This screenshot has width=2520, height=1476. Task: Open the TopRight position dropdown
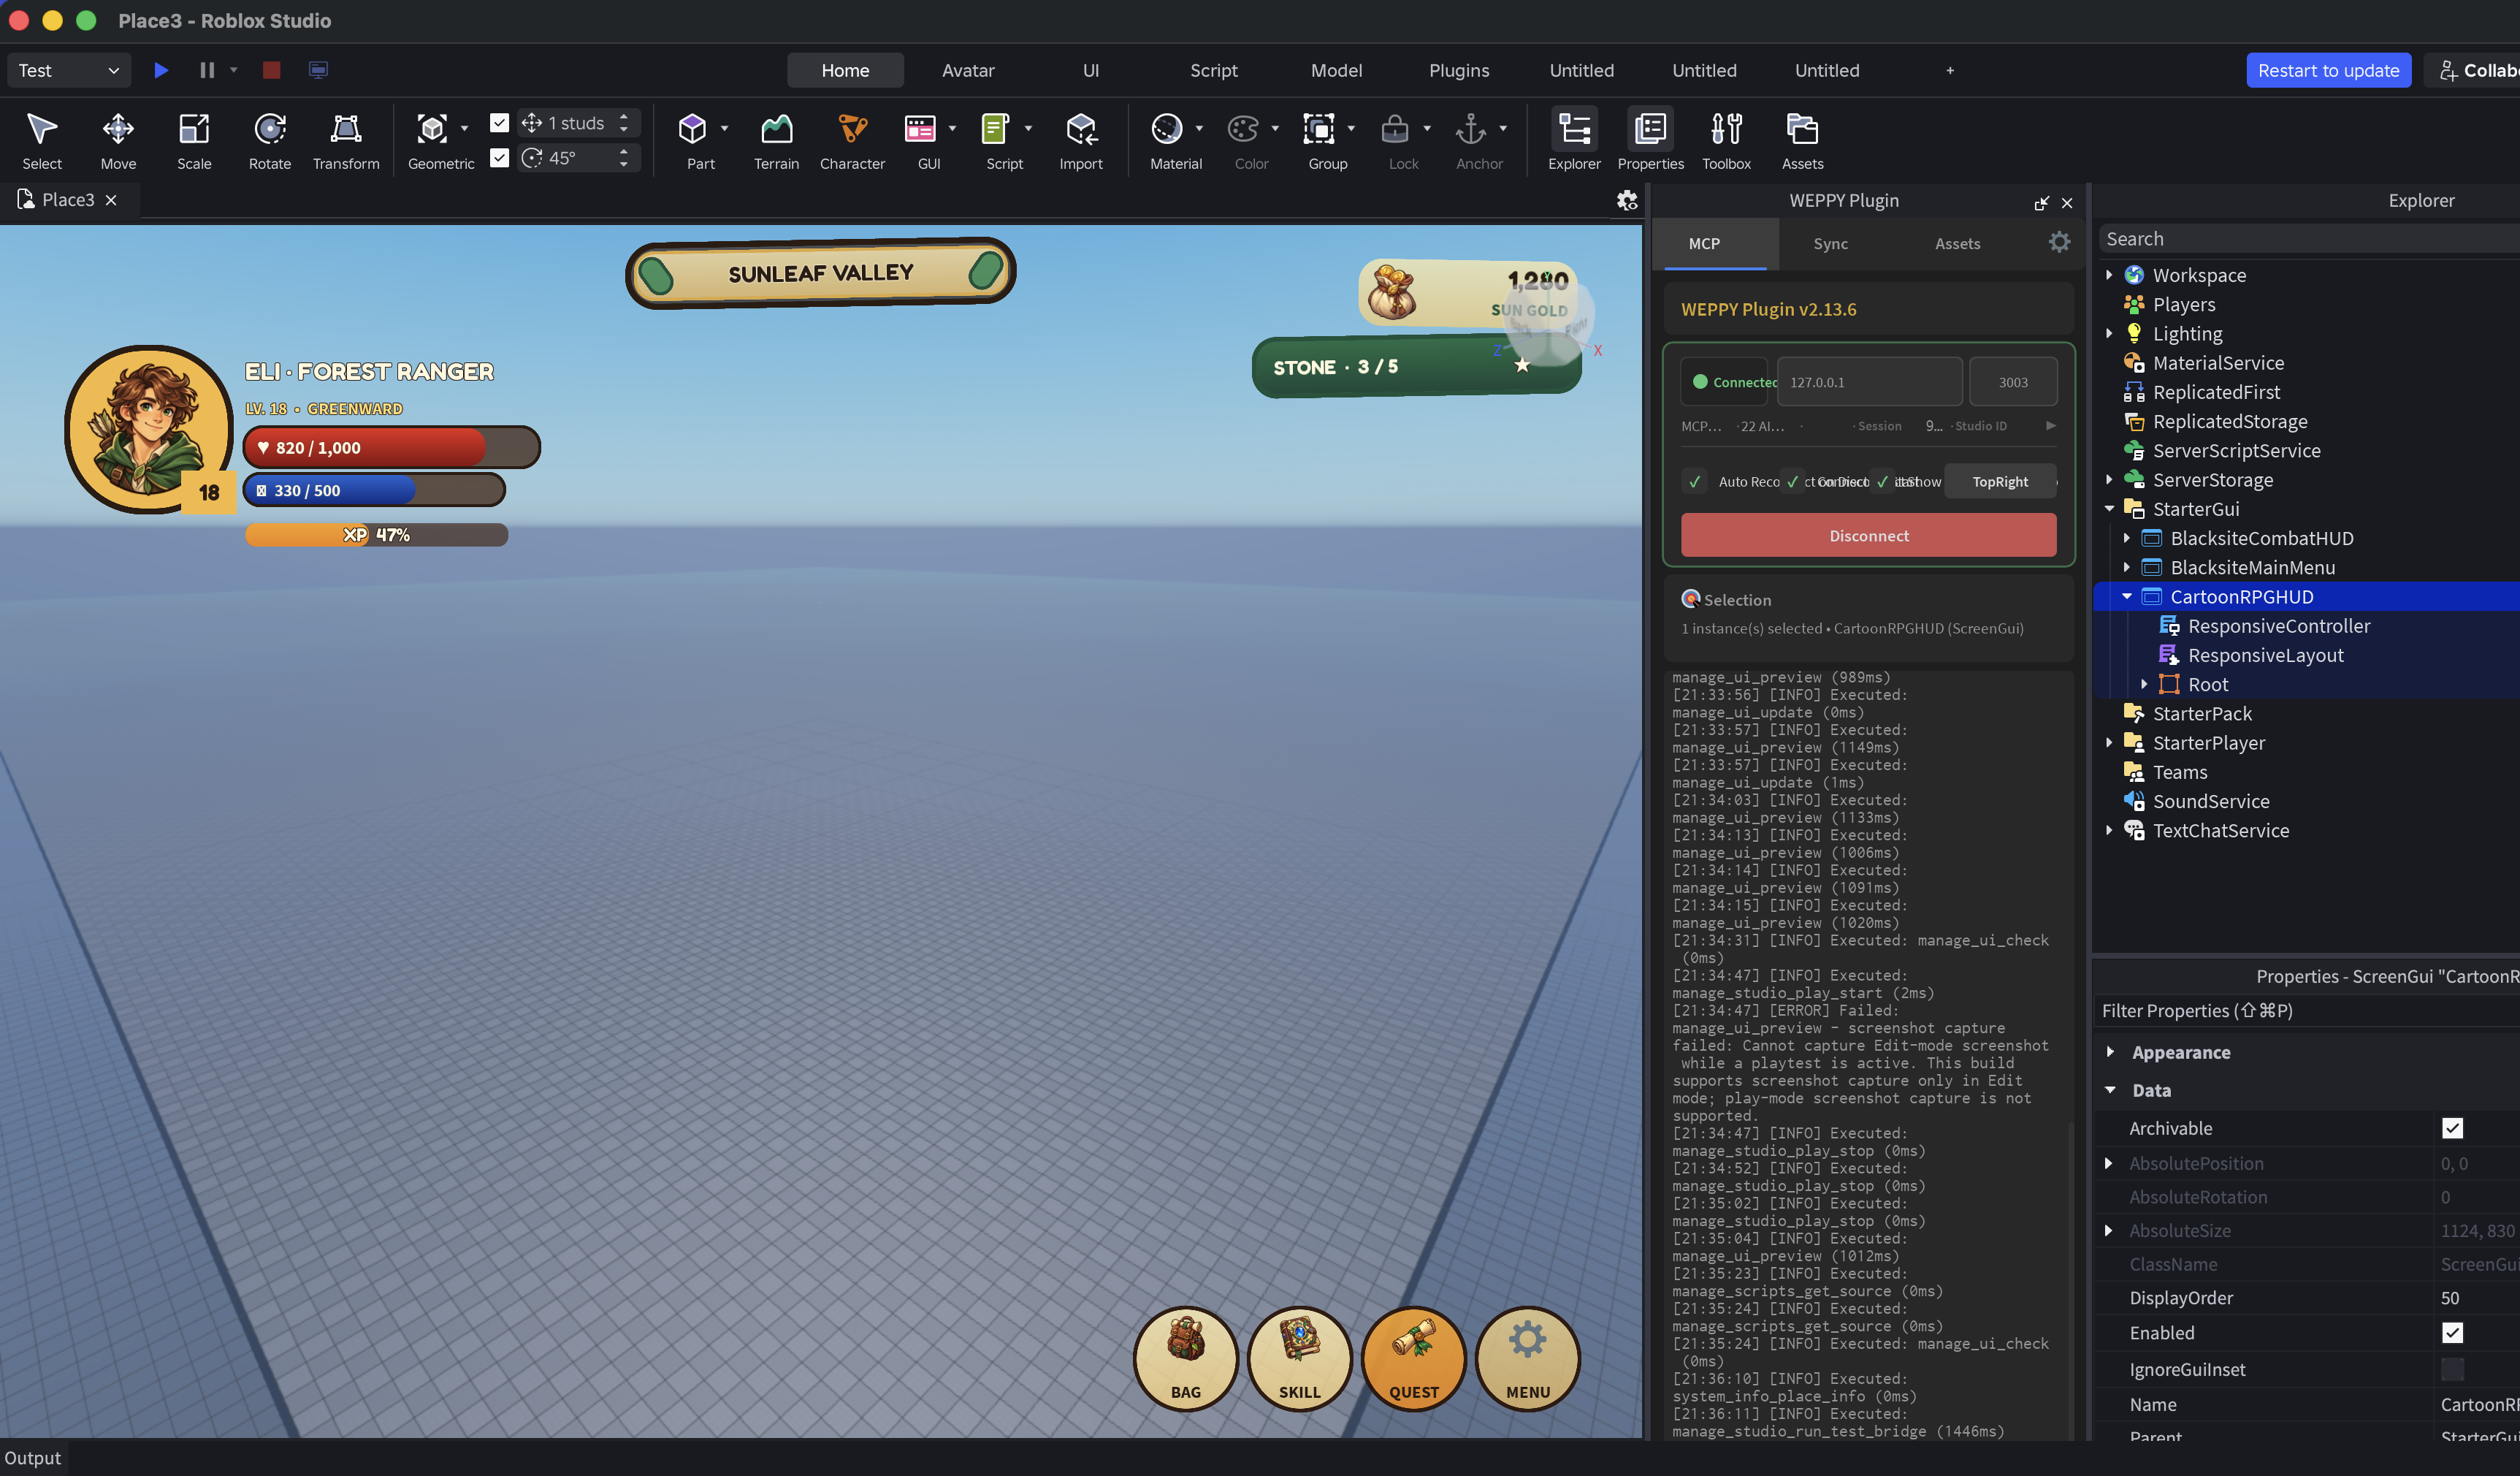[x=2000, y=482]
